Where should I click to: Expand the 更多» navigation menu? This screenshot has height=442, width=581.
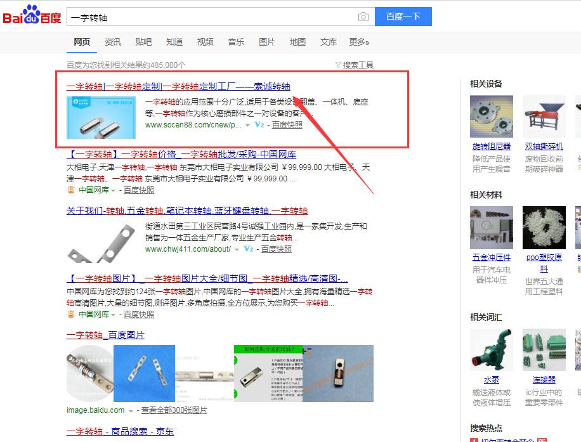pyautogui.click(x=359, y=42)
